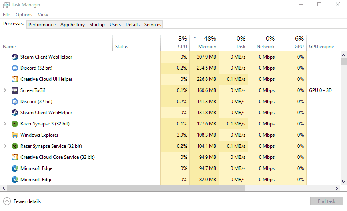Collapse view with Fewer details

click(x=22, y=201)
